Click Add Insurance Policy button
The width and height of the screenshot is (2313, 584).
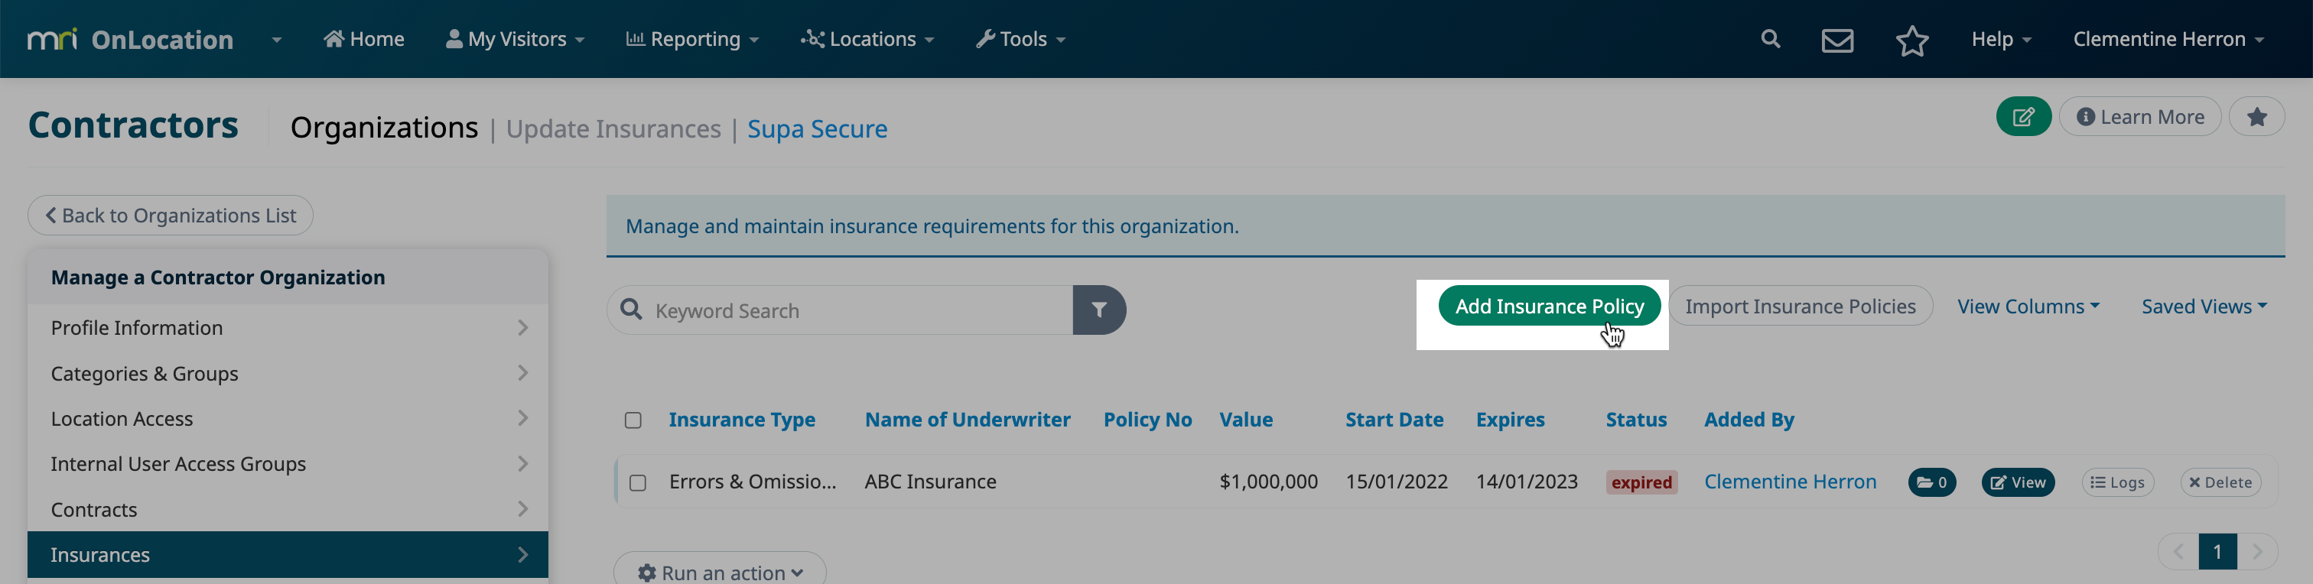point(1549,307)
